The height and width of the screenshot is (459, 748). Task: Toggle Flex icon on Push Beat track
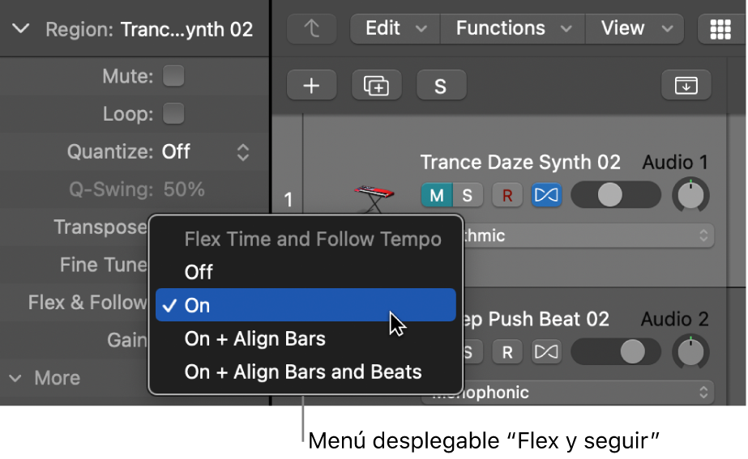click(546, 352)
